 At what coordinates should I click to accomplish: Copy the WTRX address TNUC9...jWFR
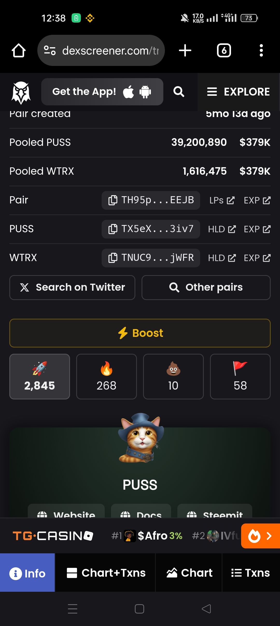pos(151,258)
